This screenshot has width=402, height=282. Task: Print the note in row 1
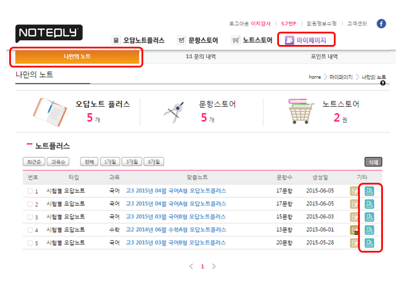(369, 191)
